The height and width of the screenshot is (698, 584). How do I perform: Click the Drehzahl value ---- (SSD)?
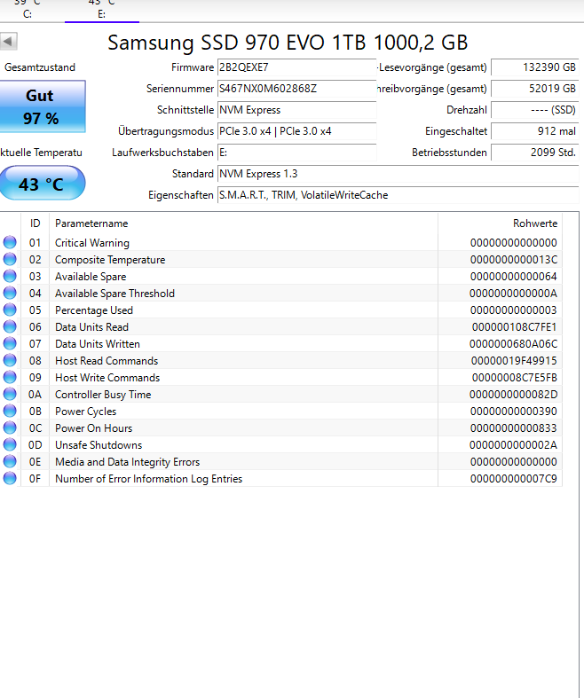pyautogui.click(x=534, y=110)
